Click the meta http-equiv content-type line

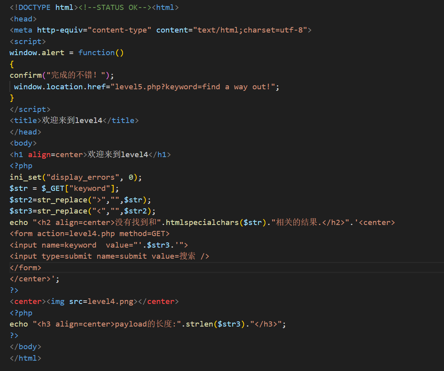tap(161, 30)
